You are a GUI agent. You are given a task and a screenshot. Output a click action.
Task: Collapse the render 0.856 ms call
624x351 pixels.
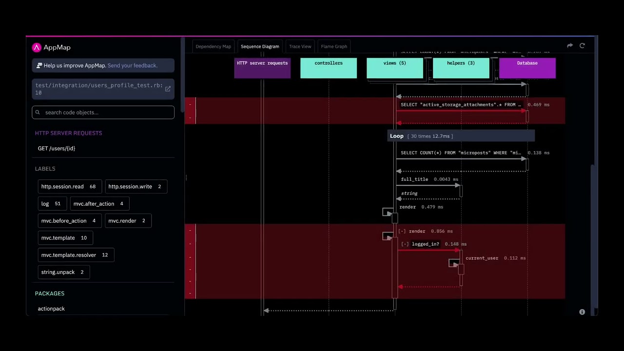point(402,231)
